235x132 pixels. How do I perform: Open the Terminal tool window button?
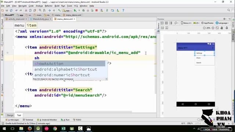(x=28, y=120)
